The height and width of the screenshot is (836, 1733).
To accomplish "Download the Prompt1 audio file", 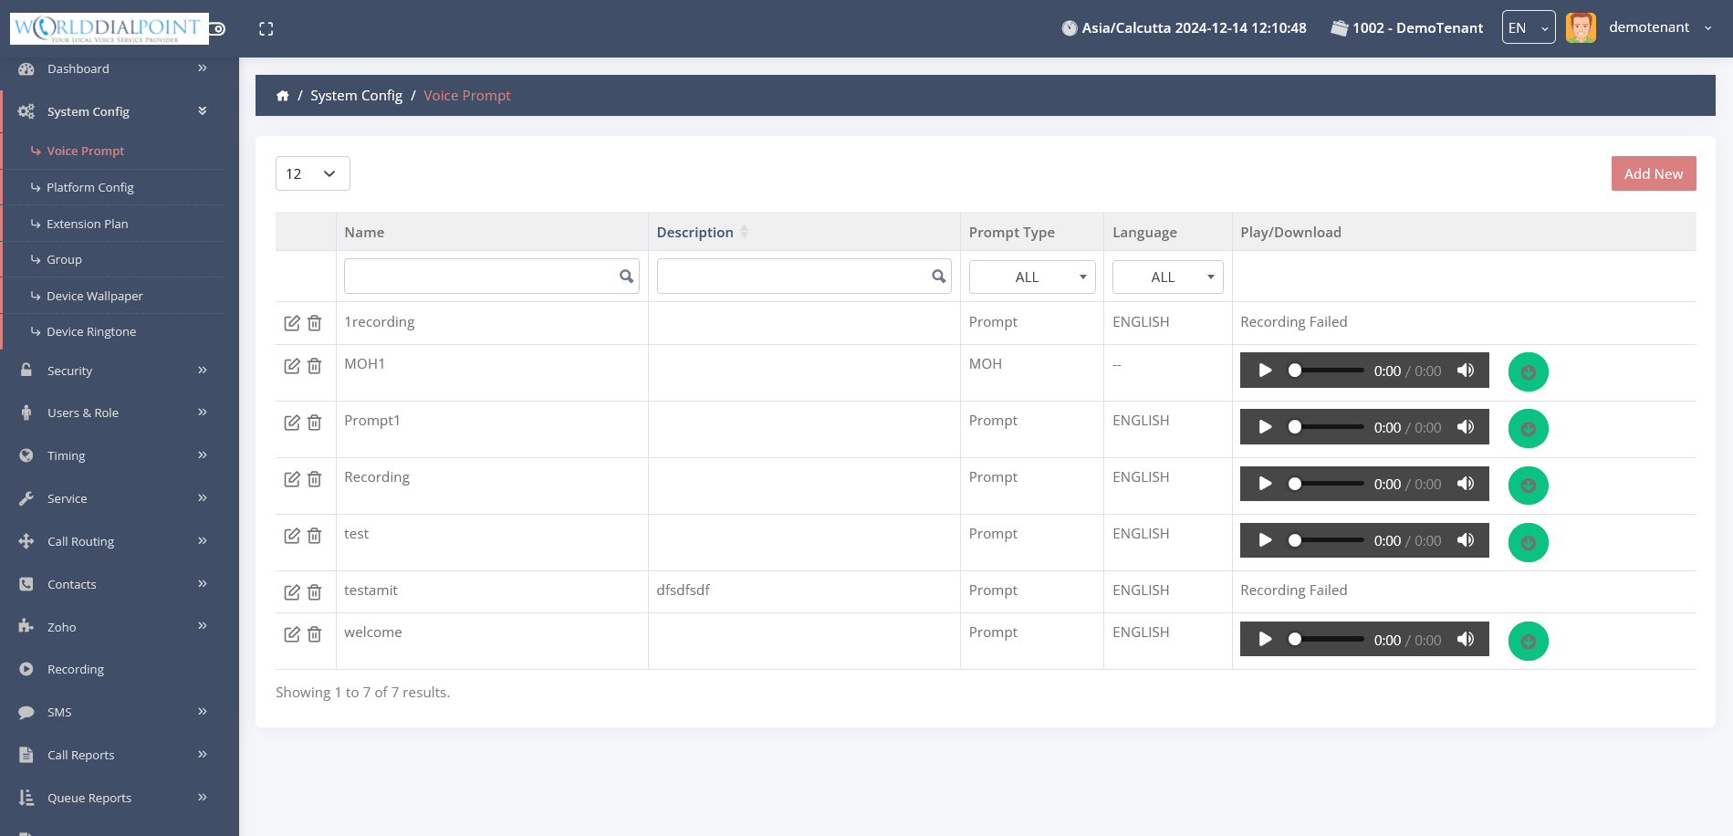I will [1528, 429].
